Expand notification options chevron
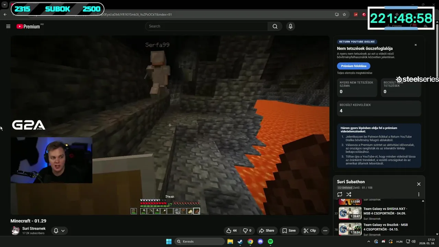 [63, 231]
